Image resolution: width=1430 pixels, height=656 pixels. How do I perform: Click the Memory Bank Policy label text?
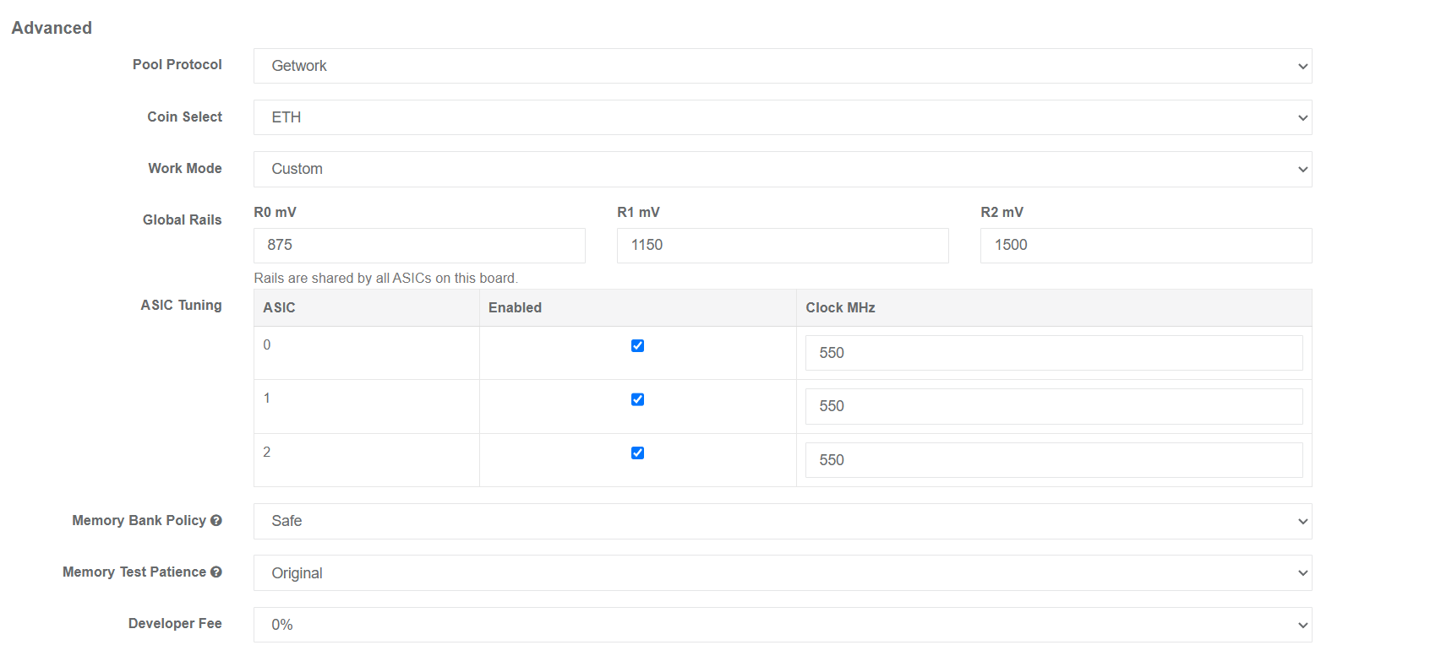139,520
